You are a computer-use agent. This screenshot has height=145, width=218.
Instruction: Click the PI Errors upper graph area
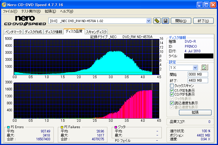pos(86,57)
